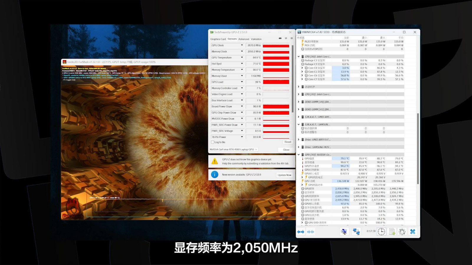Click the blue info icon in GPU-Z update notice
This screenshot has height=265, width=472.
(215, 175)
